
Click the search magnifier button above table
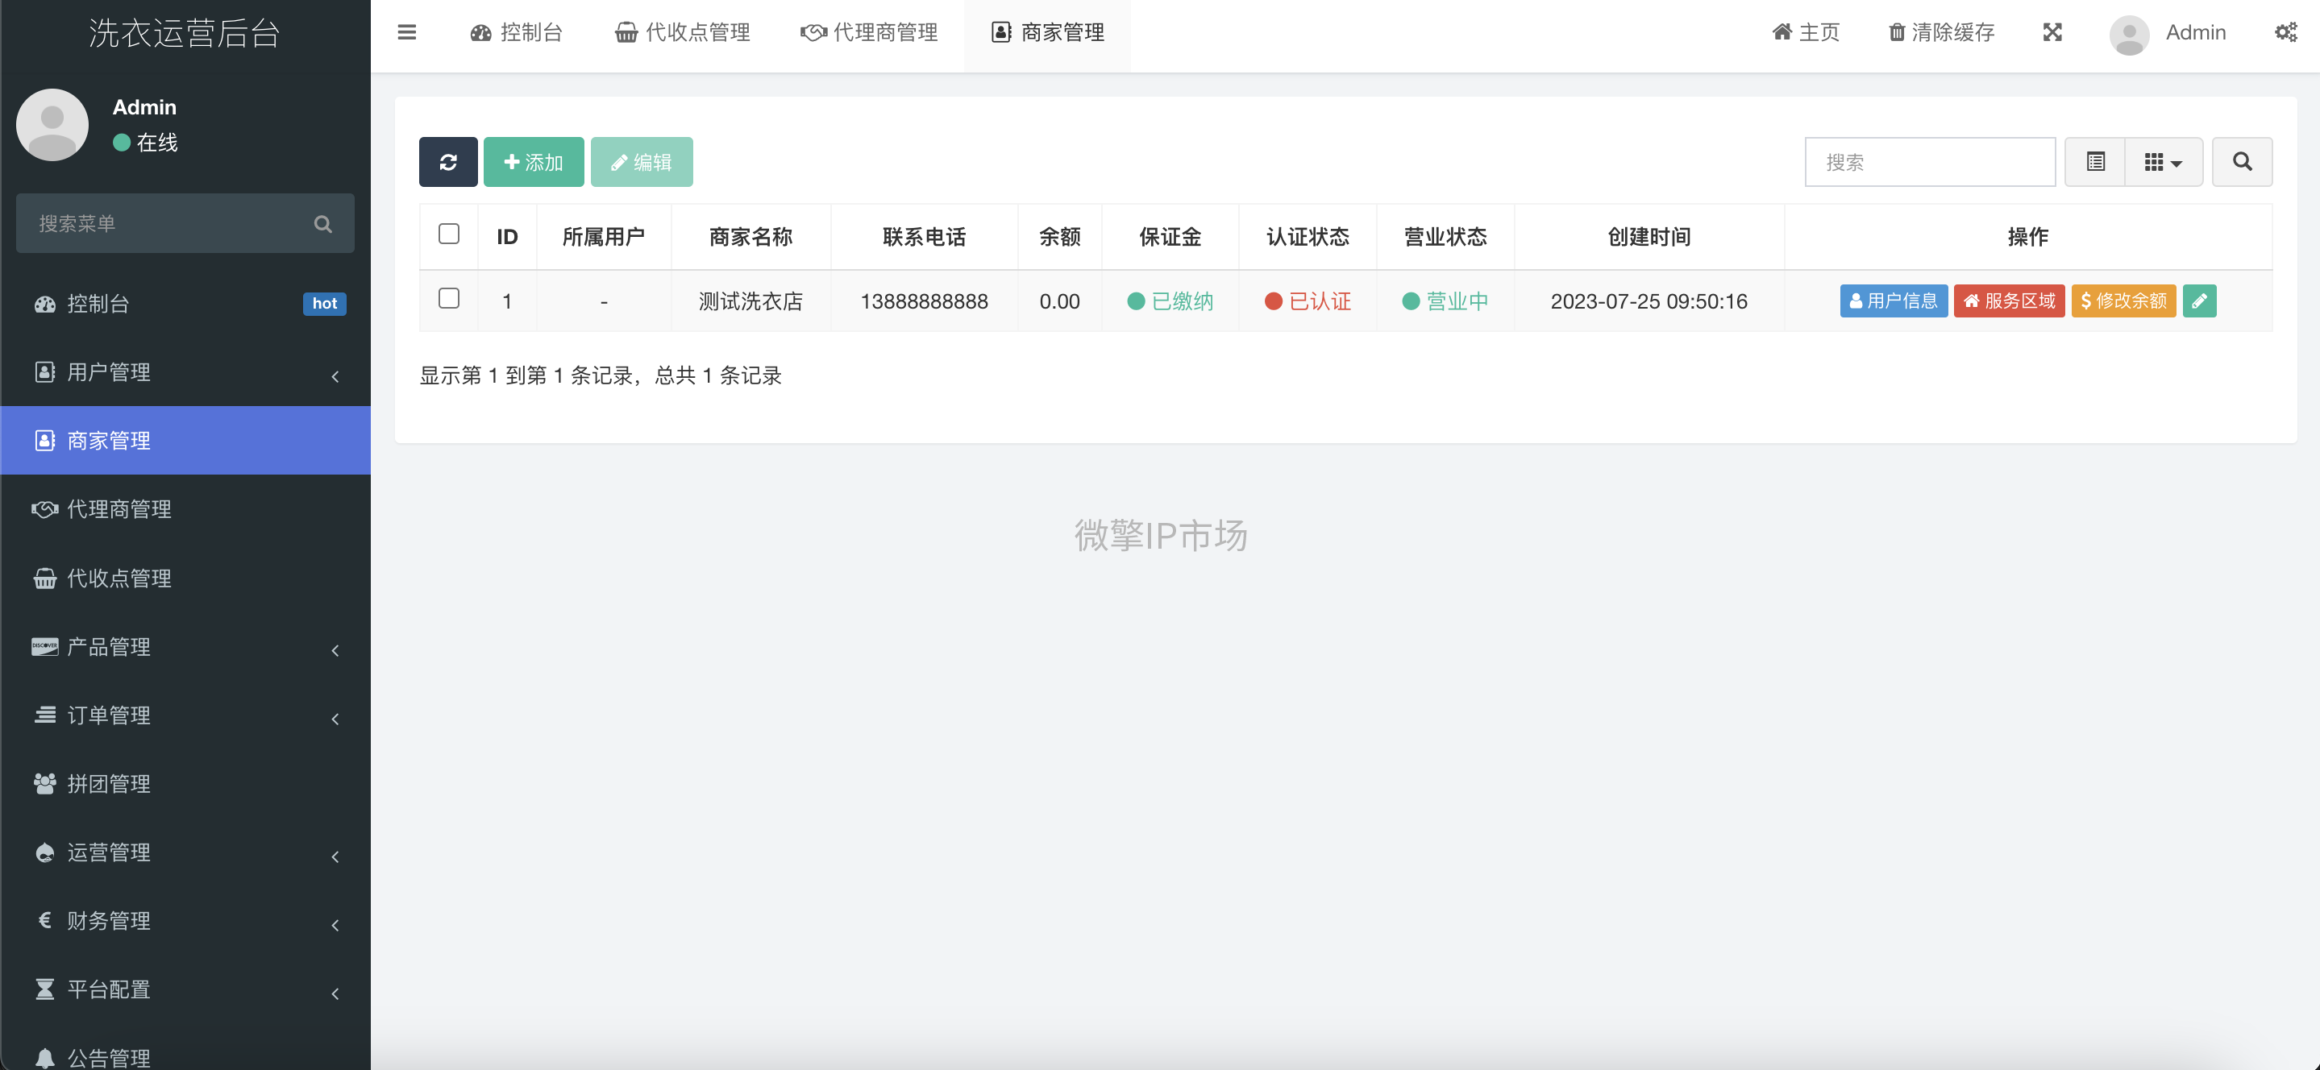pos(2242,162)
